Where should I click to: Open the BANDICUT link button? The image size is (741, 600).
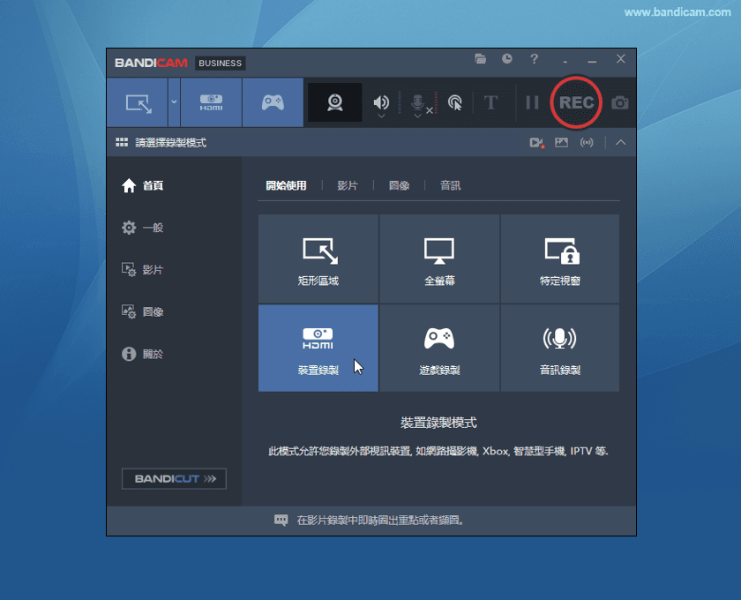pos(174,478)
